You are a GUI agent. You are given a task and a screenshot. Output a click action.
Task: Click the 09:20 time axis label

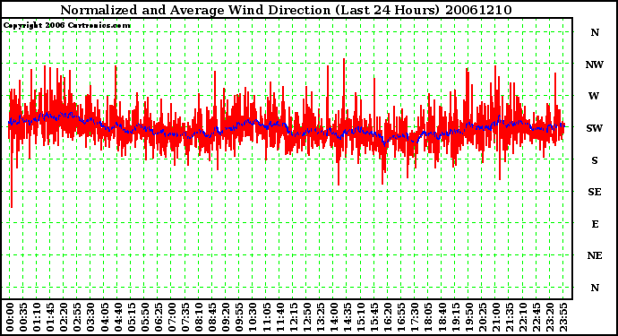click(226, 317)
